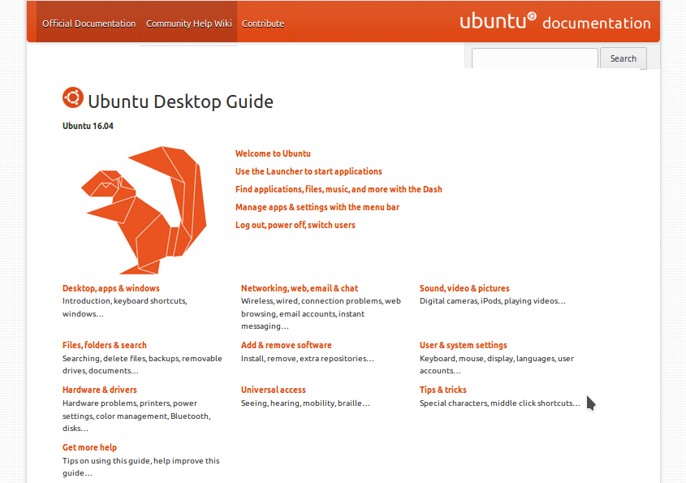This screenshot has width=686, height=483.
Task: Open User & system settings section
Action: [464, 345]
